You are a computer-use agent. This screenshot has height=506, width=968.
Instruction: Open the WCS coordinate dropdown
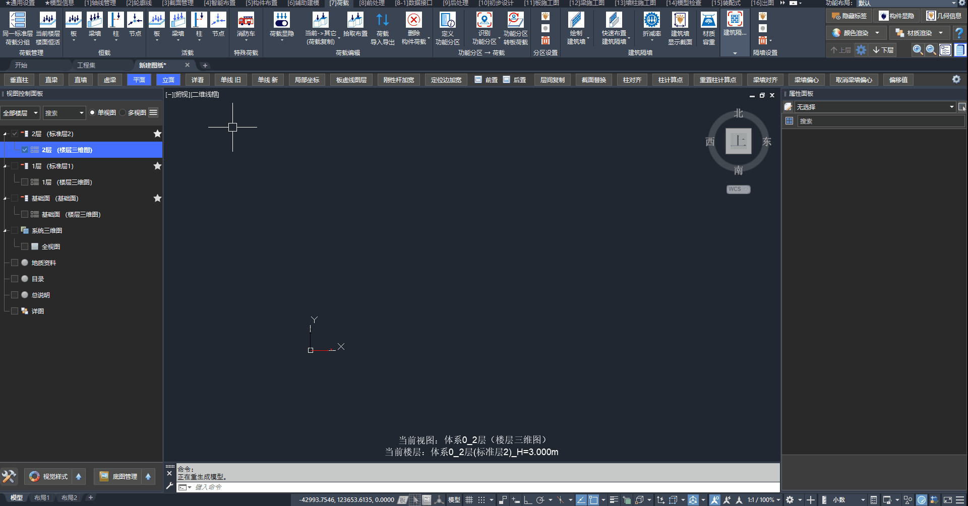738,189
